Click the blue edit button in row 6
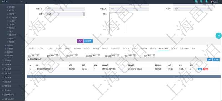 coord(200,69)
